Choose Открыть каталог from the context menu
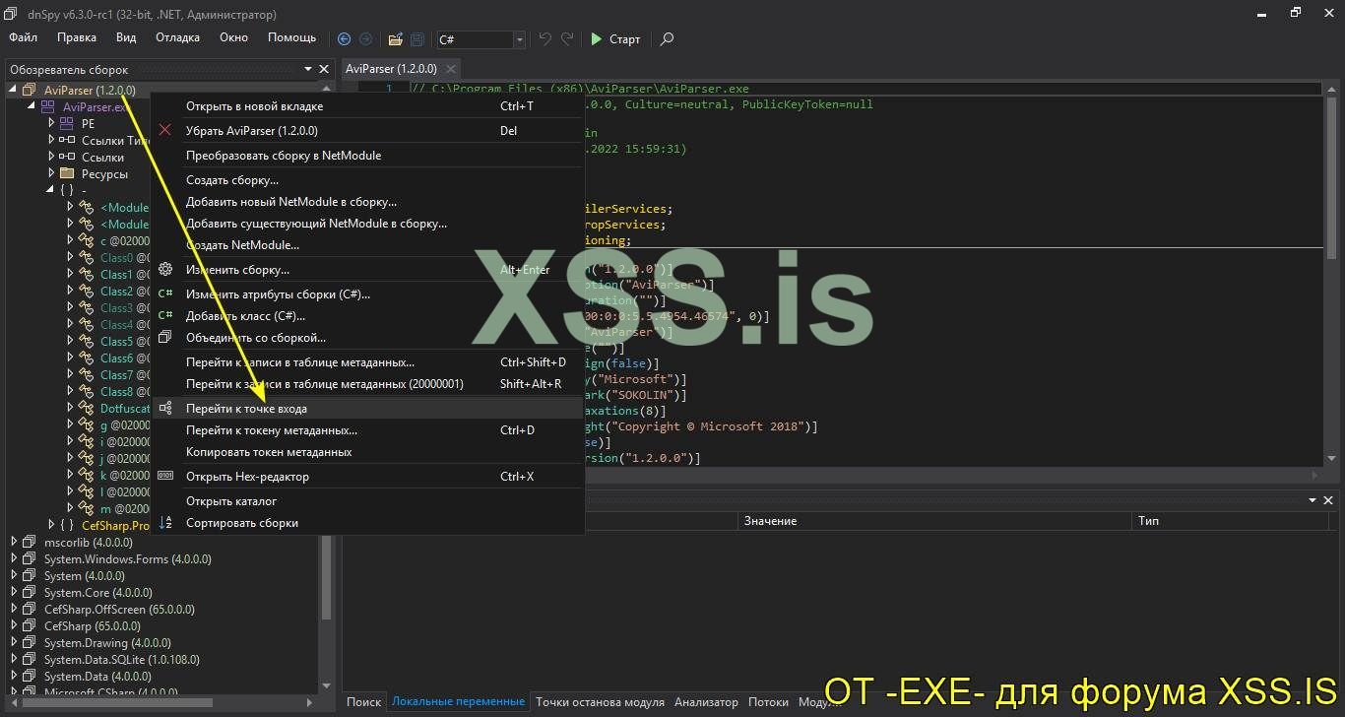The width and height of the screenshot is (1345, 717). [x=367, y=501]
